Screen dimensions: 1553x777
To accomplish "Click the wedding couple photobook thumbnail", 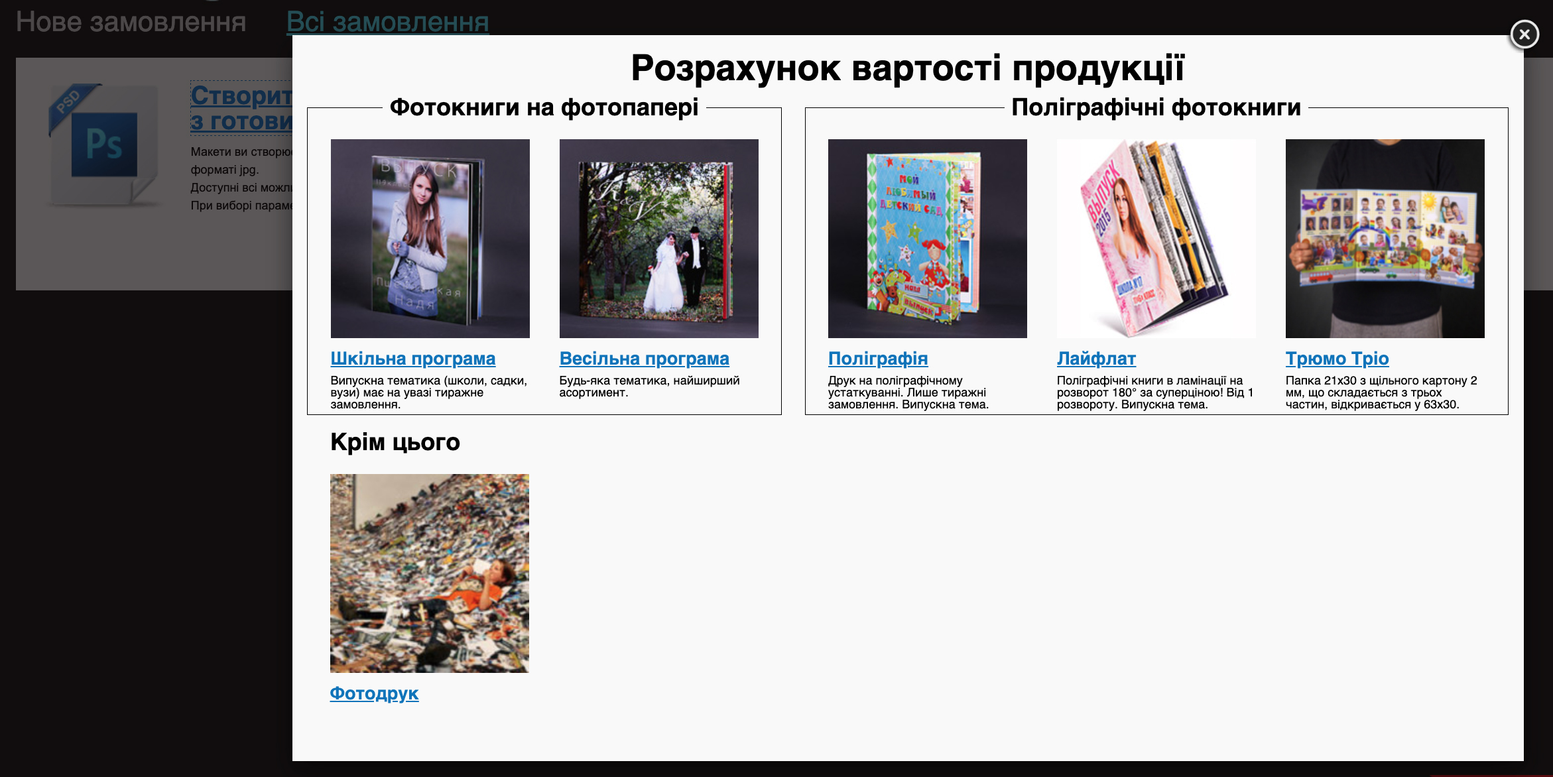I will pyautogui.click(x=658, y=239).
